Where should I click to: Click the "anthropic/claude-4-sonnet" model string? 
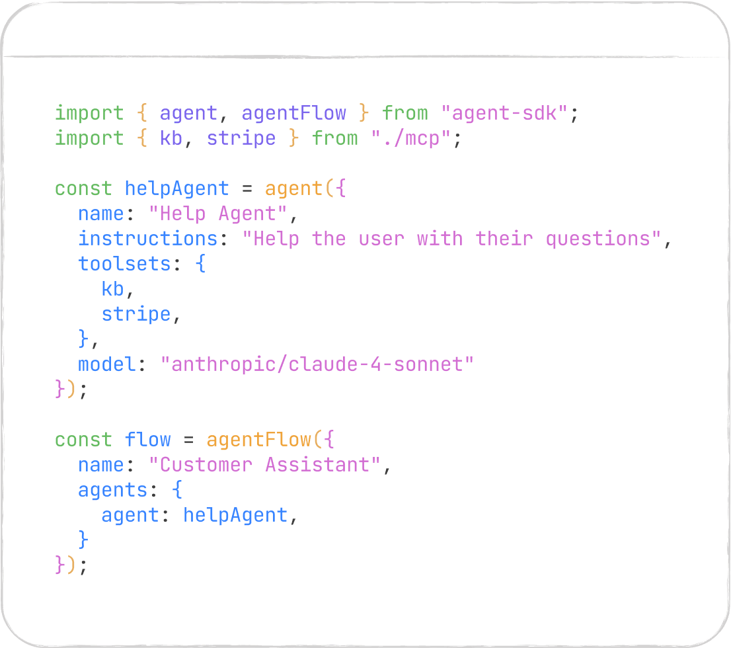click(x=317, y=365)
